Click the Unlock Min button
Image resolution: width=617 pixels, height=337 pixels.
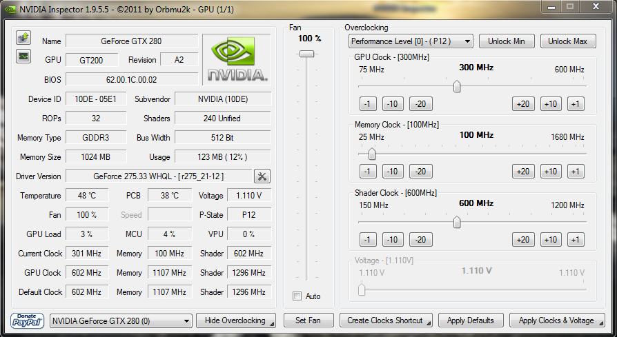pos(507,41)
